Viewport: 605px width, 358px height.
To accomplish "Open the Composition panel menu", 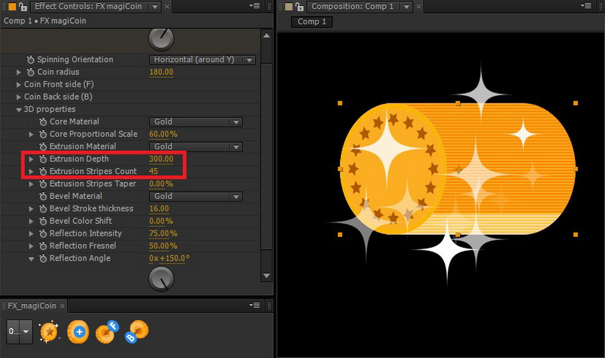I will (586, 6).
